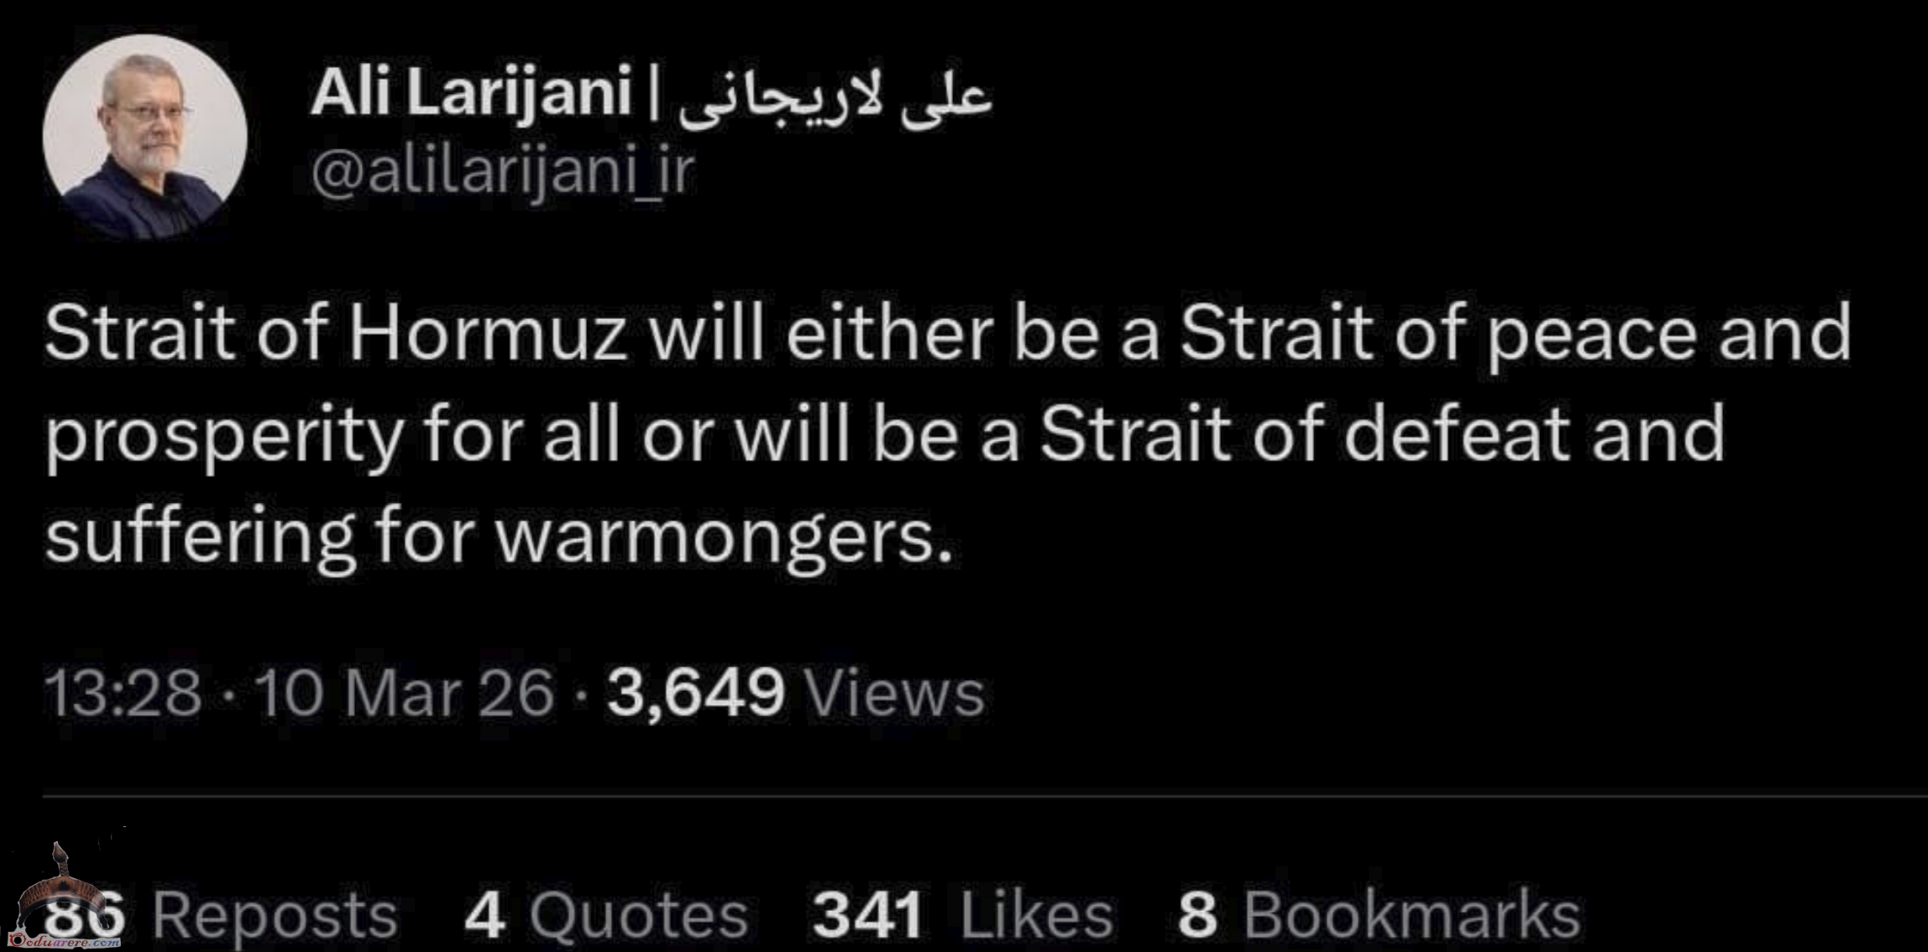This screenshot has width=1928, height=952.
Task: Click the Likes label
Action: point(1036,914)
